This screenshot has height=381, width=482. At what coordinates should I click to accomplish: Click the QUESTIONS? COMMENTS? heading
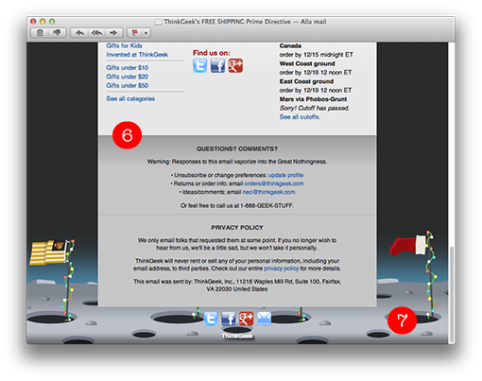[237, 148]
